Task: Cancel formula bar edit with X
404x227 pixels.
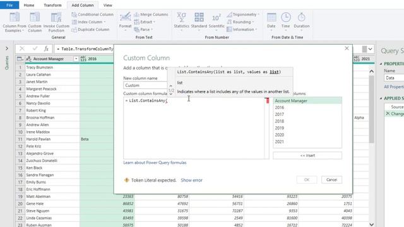Action: pos(22,49)
